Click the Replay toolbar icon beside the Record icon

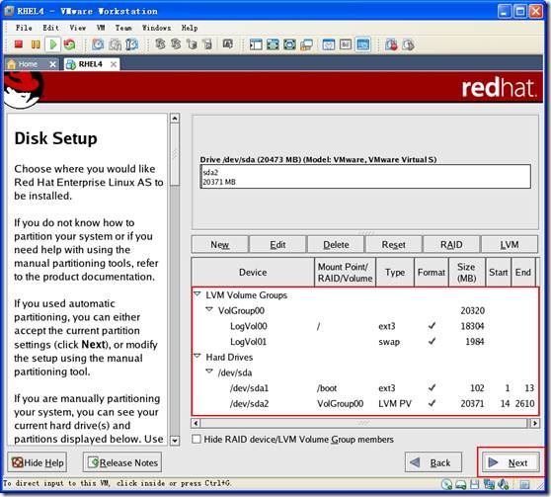click(408, 44)
